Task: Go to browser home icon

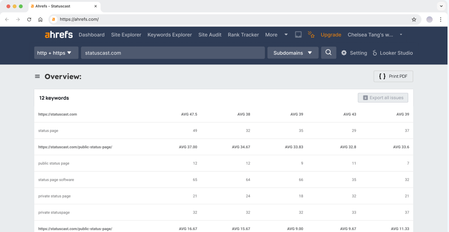Action: point(40,19)
